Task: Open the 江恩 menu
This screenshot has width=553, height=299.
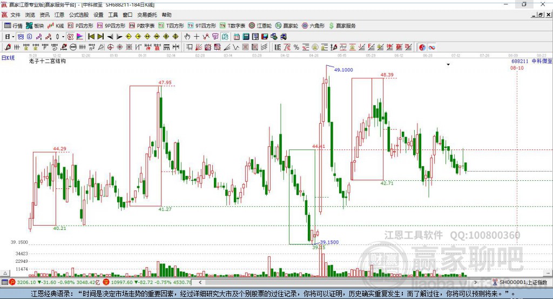Action: click(x=59, y=15)
